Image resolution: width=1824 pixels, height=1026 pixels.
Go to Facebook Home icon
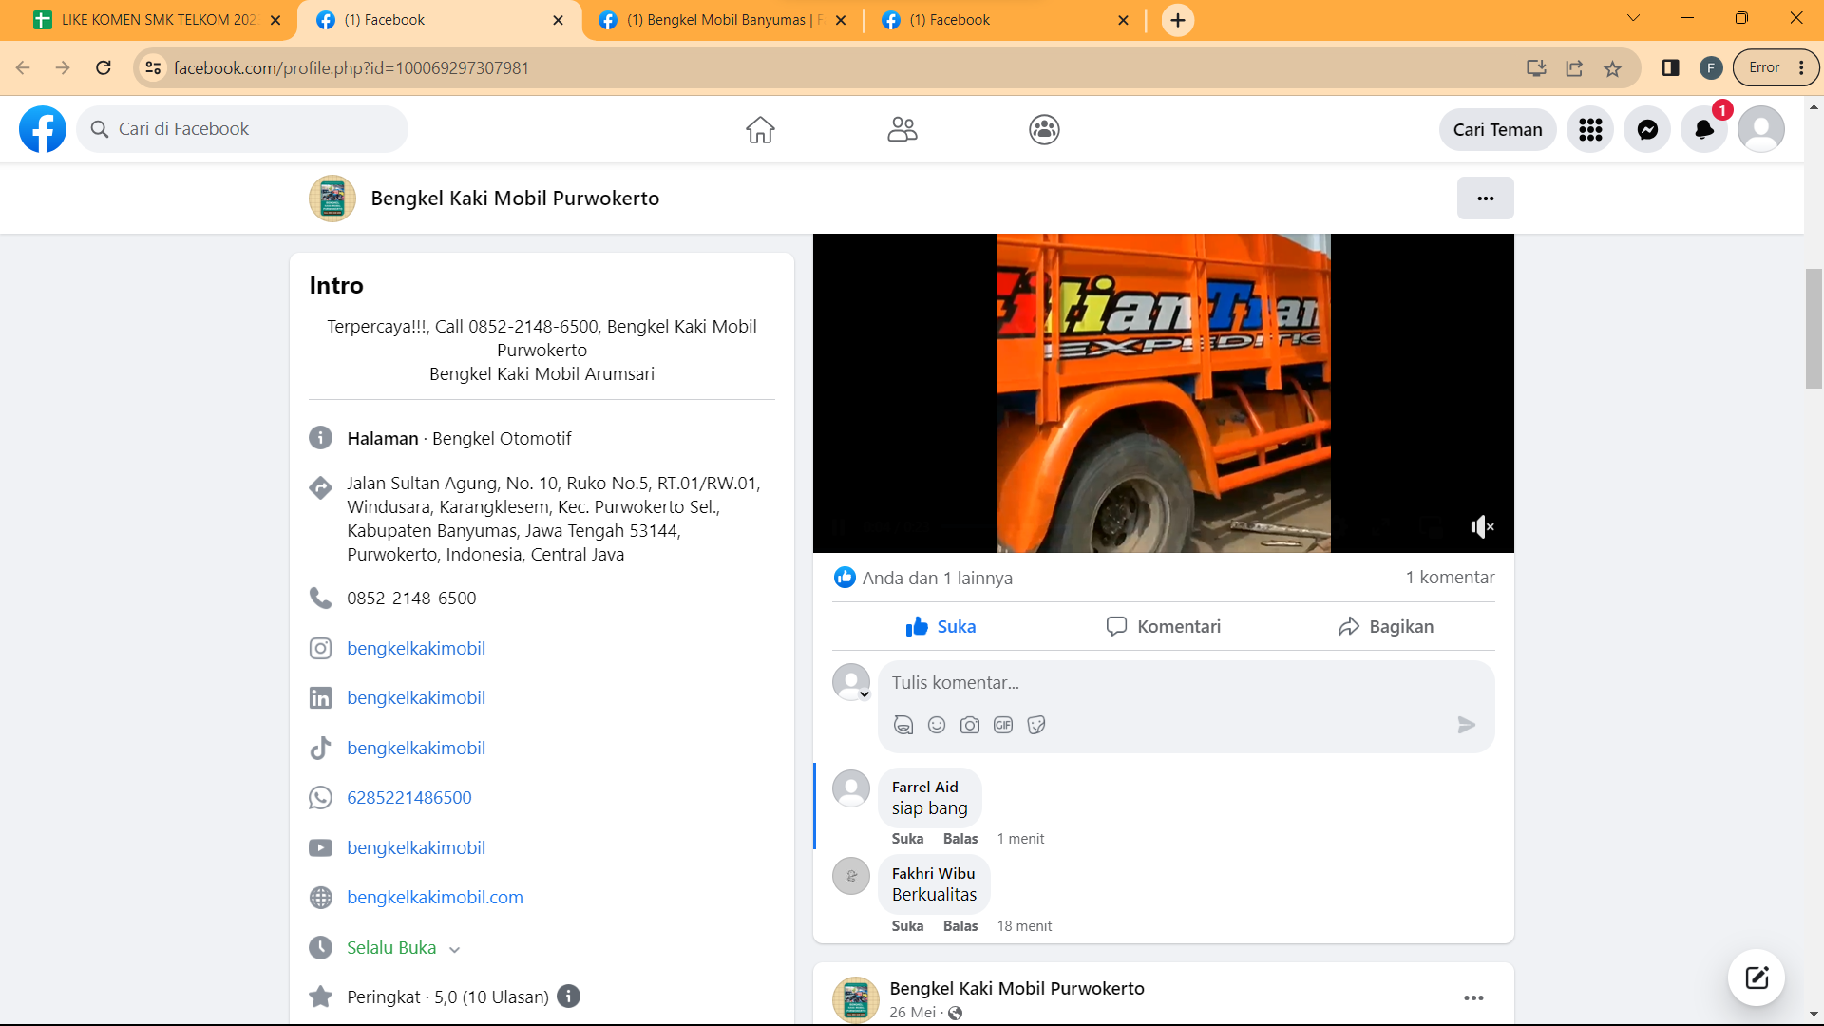coord(760,129)
